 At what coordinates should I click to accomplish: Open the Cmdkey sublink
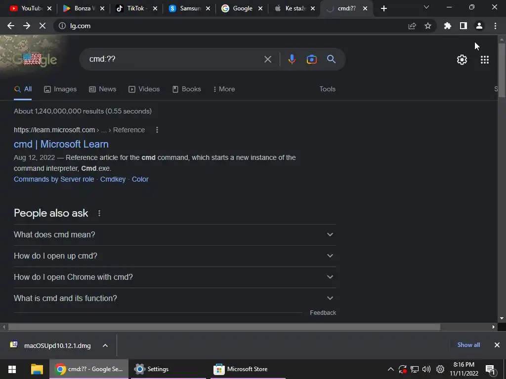point(113,179)
